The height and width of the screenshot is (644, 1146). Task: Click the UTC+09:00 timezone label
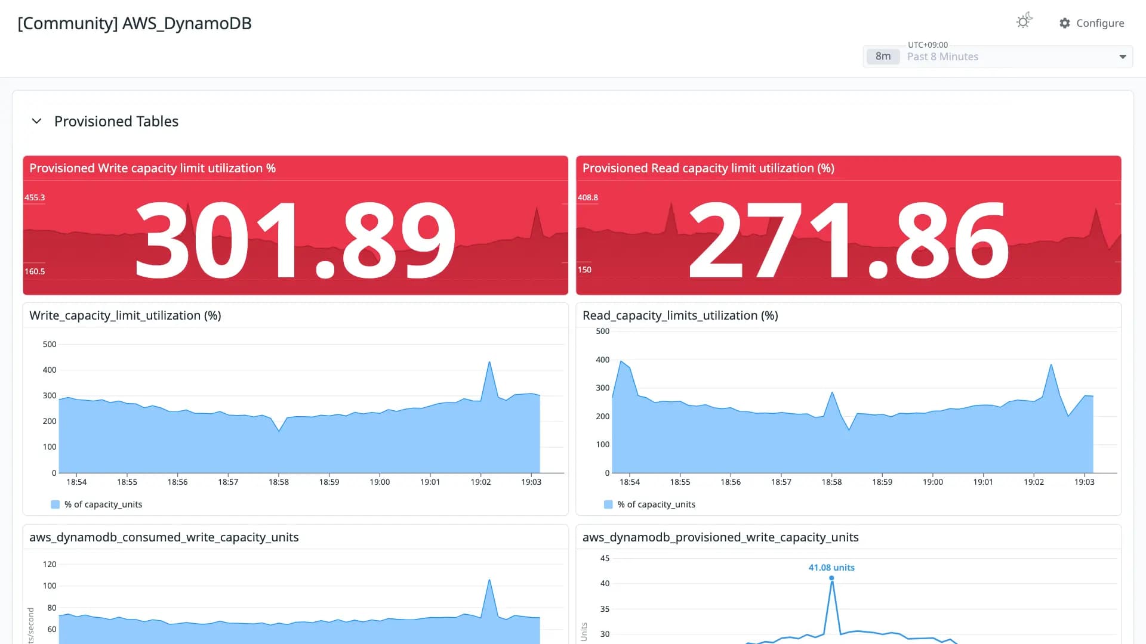pos(928,45)
